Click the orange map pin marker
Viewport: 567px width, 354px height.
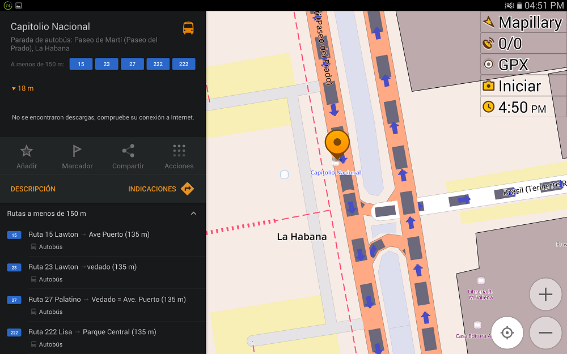click(337, 143)
